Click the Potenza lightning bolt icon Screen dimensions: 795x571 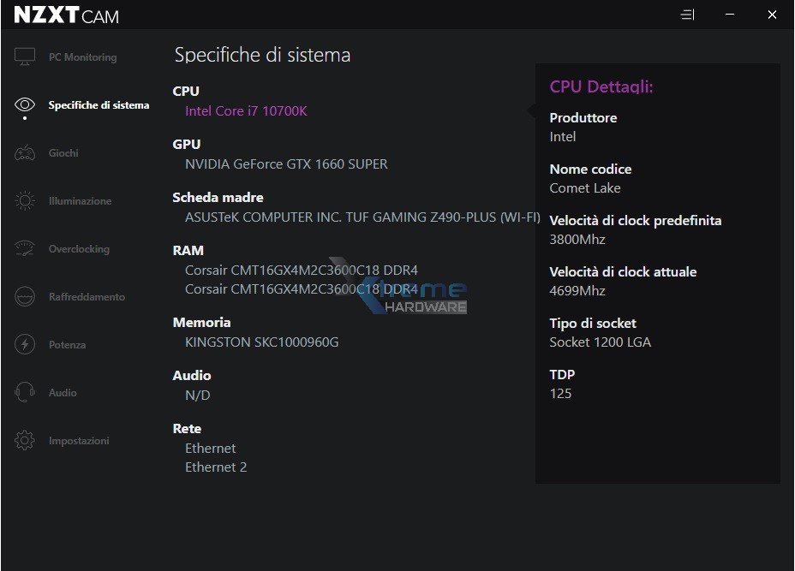[25, 345]
